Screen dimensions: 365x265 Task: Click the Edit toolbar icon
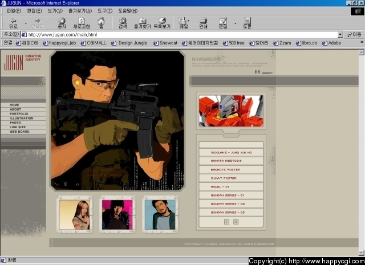coord(223,23)
